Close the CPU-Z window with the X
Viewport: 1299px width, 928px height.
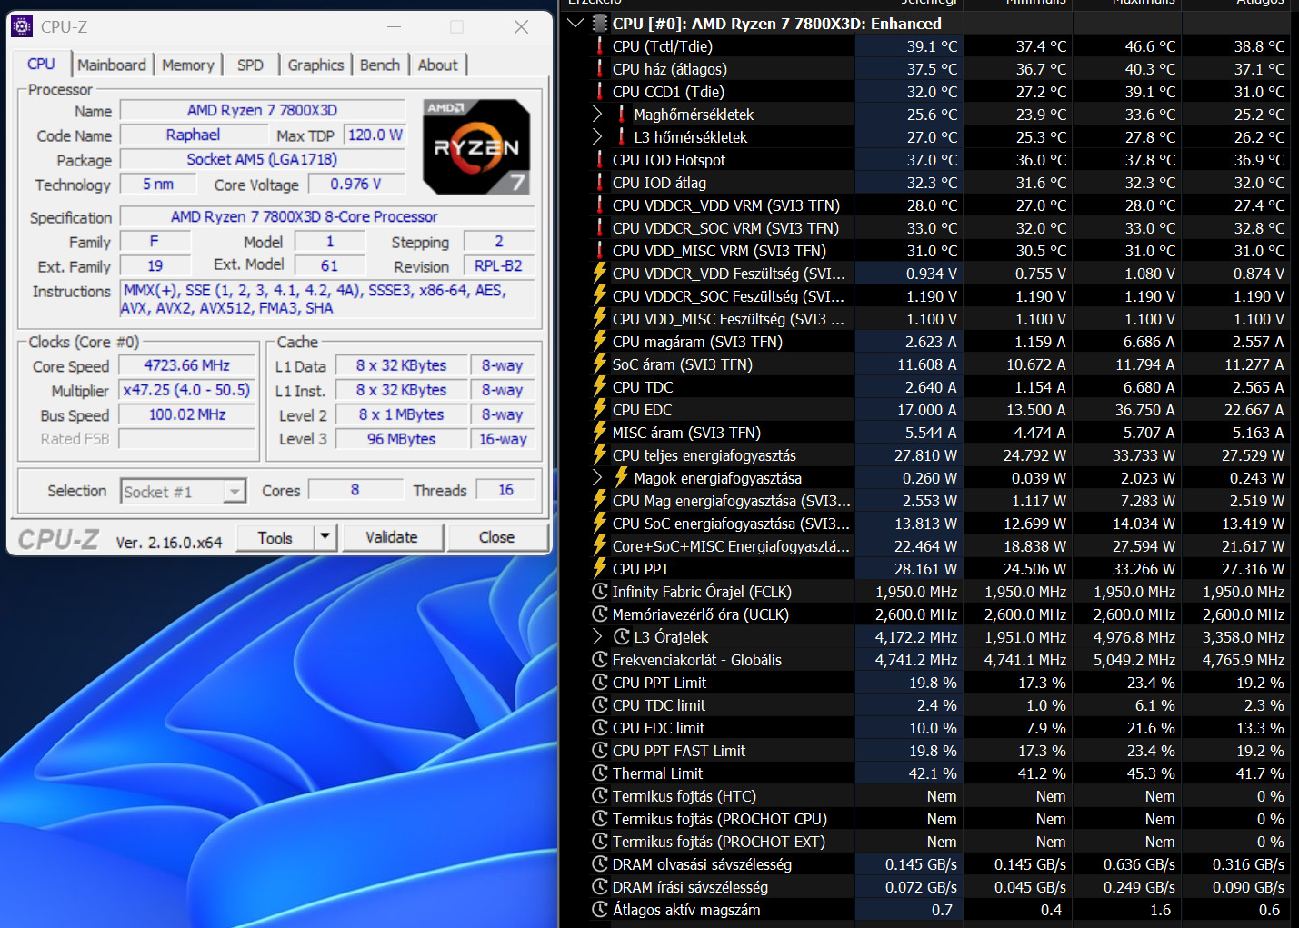pyautogui.click(x=521, y=26)
